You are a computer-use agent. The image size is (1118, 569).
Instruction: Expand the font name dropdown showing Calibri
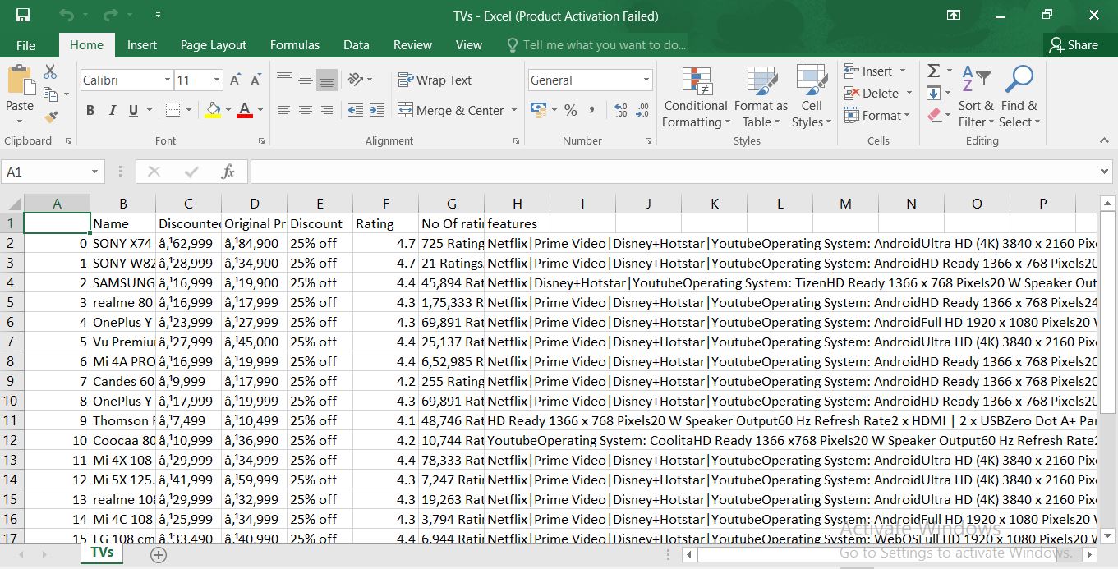click(x=167, y=80)
